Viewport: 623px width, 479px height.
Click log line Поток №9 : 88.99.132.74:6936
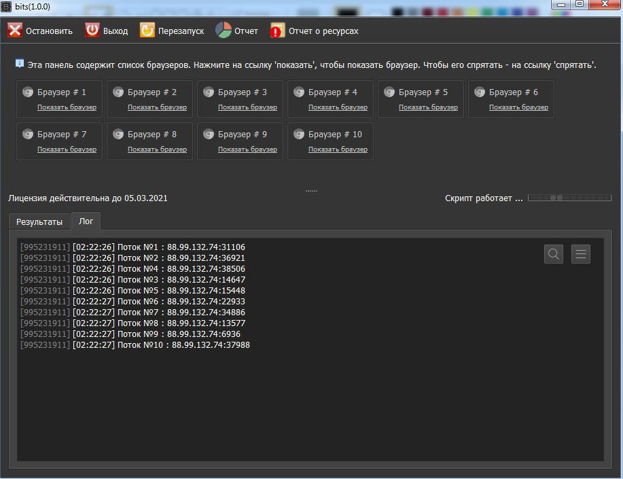click(130, 334)
